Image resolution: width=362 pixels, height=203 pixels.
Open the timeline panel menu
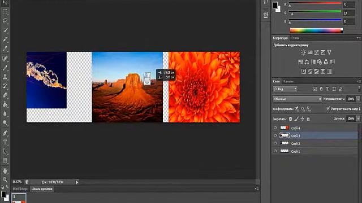pos(257,189)
